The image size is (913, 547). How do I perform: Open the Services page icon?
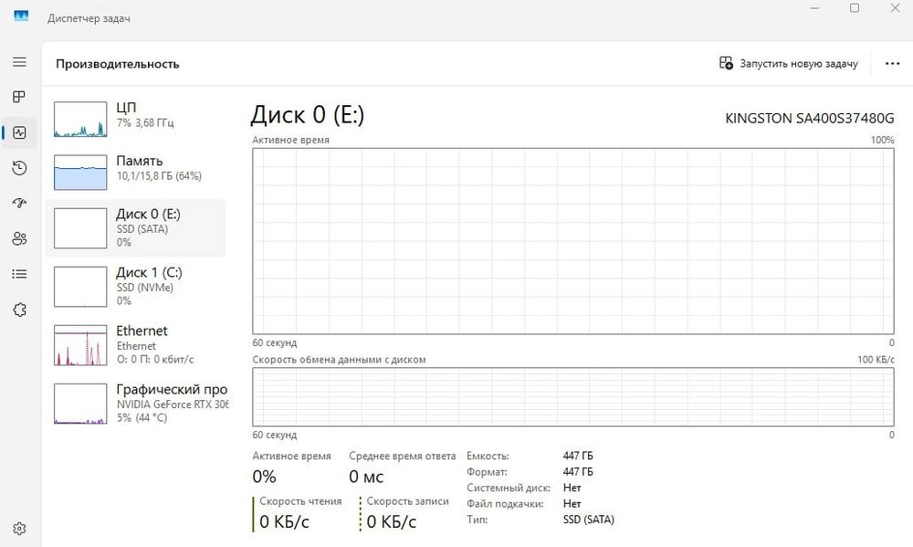[x=19, y=310]
